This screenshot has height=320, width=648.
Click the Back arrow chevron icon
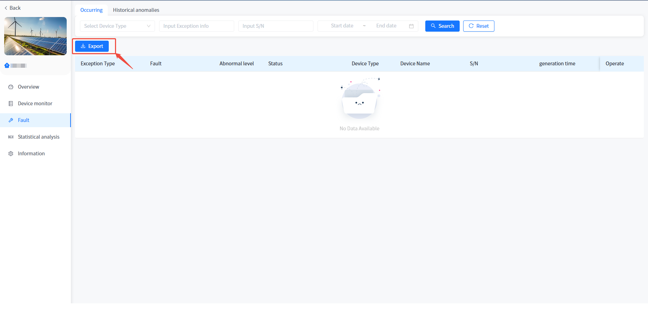coord(6,8)
